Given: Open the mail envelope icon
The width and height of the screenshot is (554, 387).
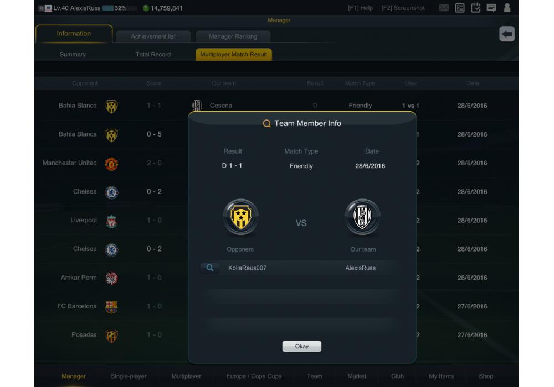Looking at the screenshot, I should point(444,8).
